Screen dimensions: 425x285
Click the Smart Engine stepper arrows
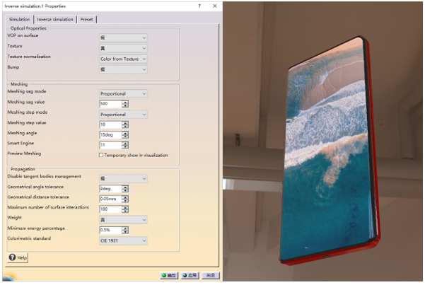coord(125,144)
